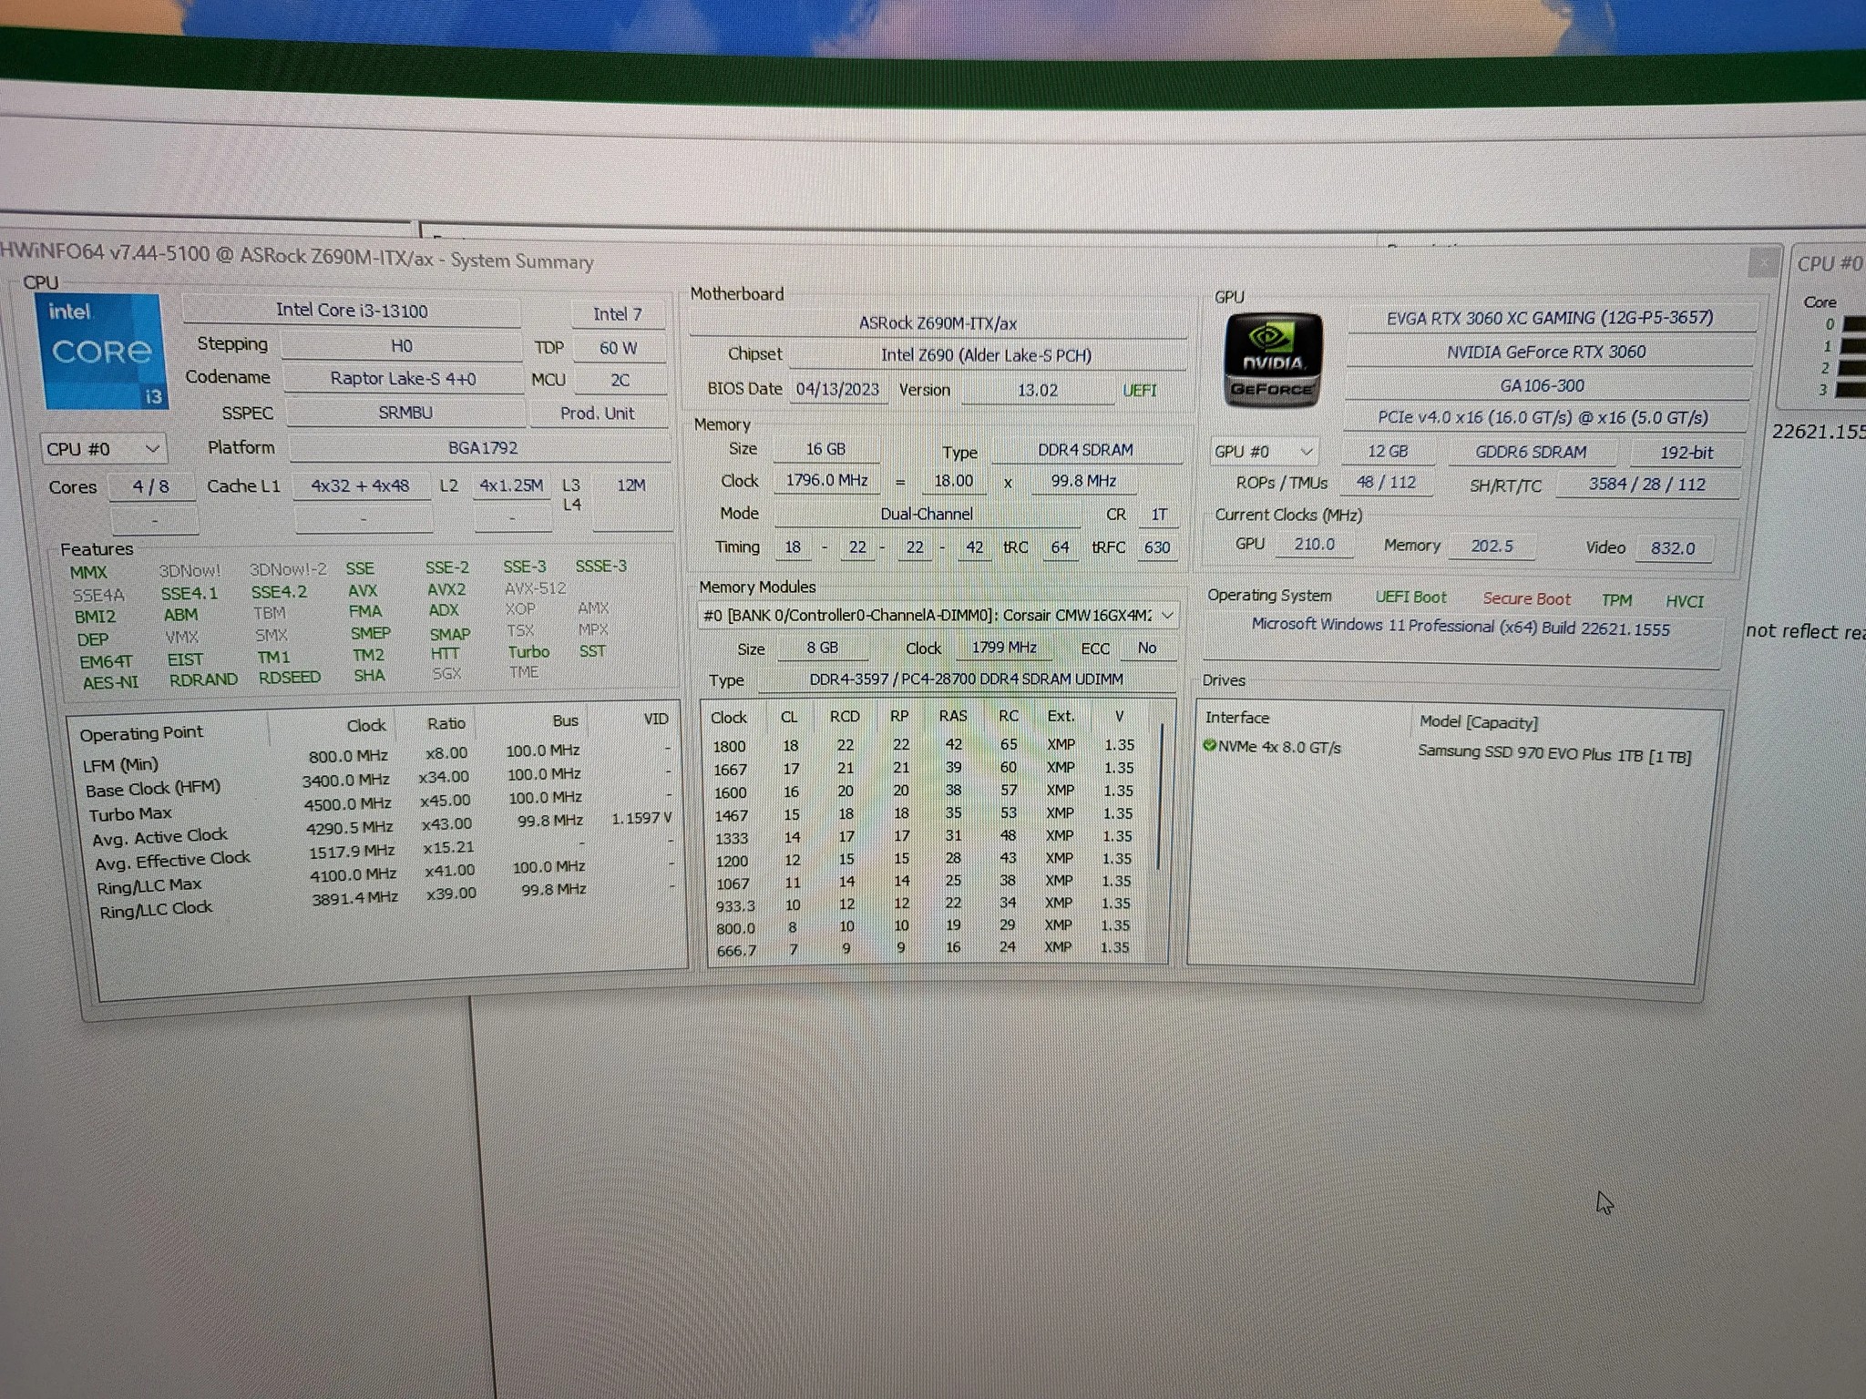This screenshot has height=1399, width=1866.
Task: Click the 3584 / 28 / 112 shader value
Action: 1647,485
